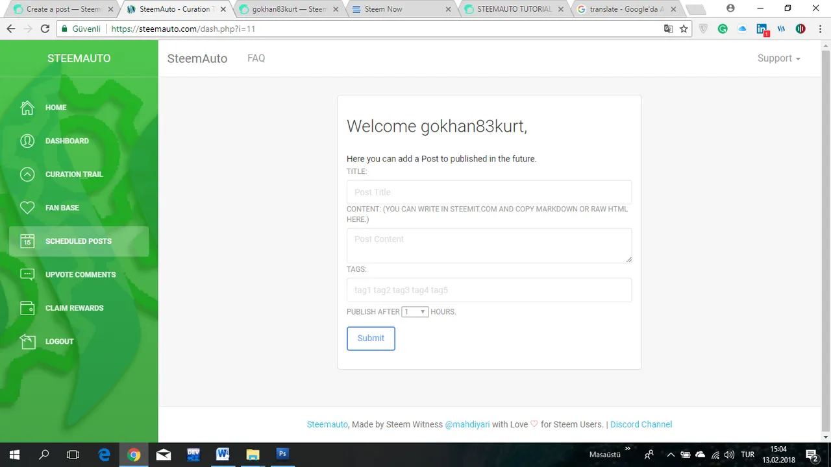This screenshot has width=831, height=467.
Task: Open the Chrome three-dot menu
Action: click(x=819, y=29)
